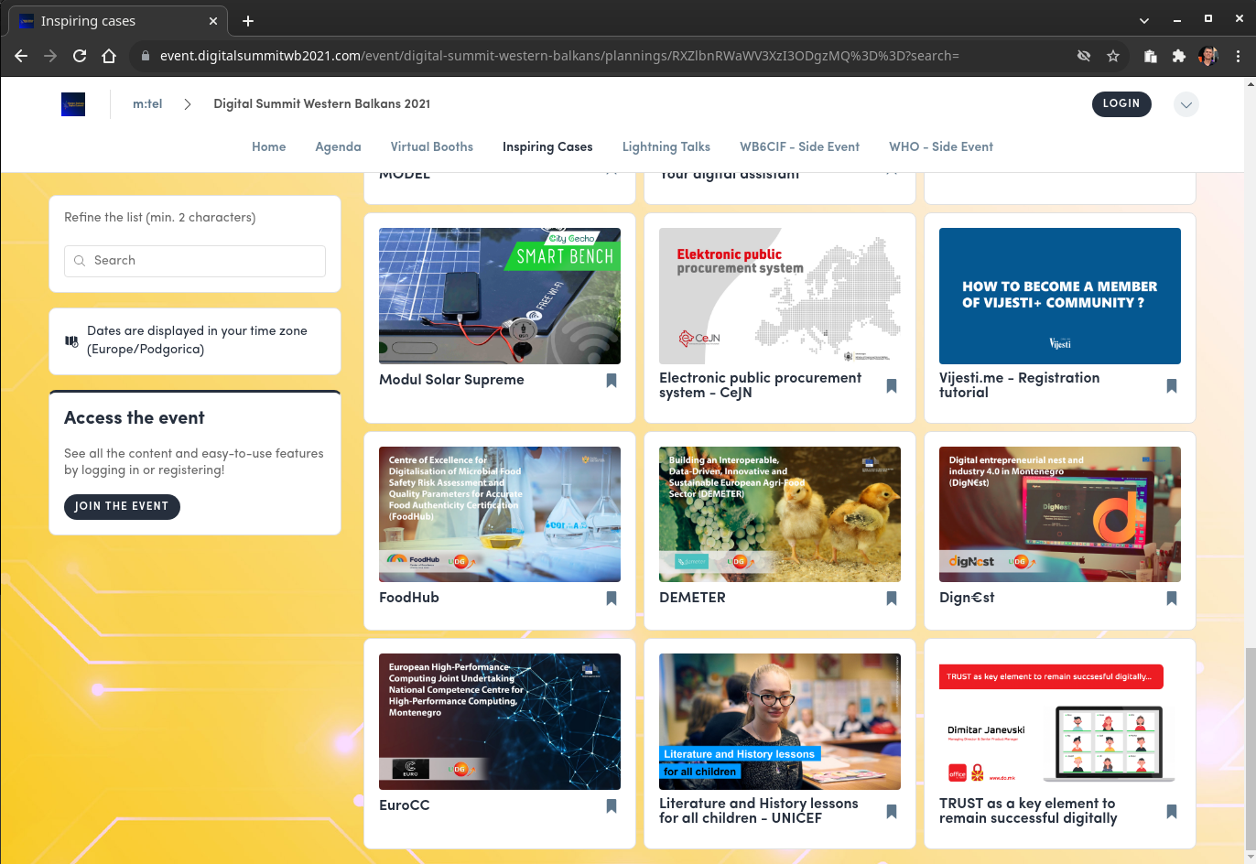The width and height of the screenshot is (1256, 864).
Task: Click the eye-slash icon in address bar
Action: pos(1084,56)
